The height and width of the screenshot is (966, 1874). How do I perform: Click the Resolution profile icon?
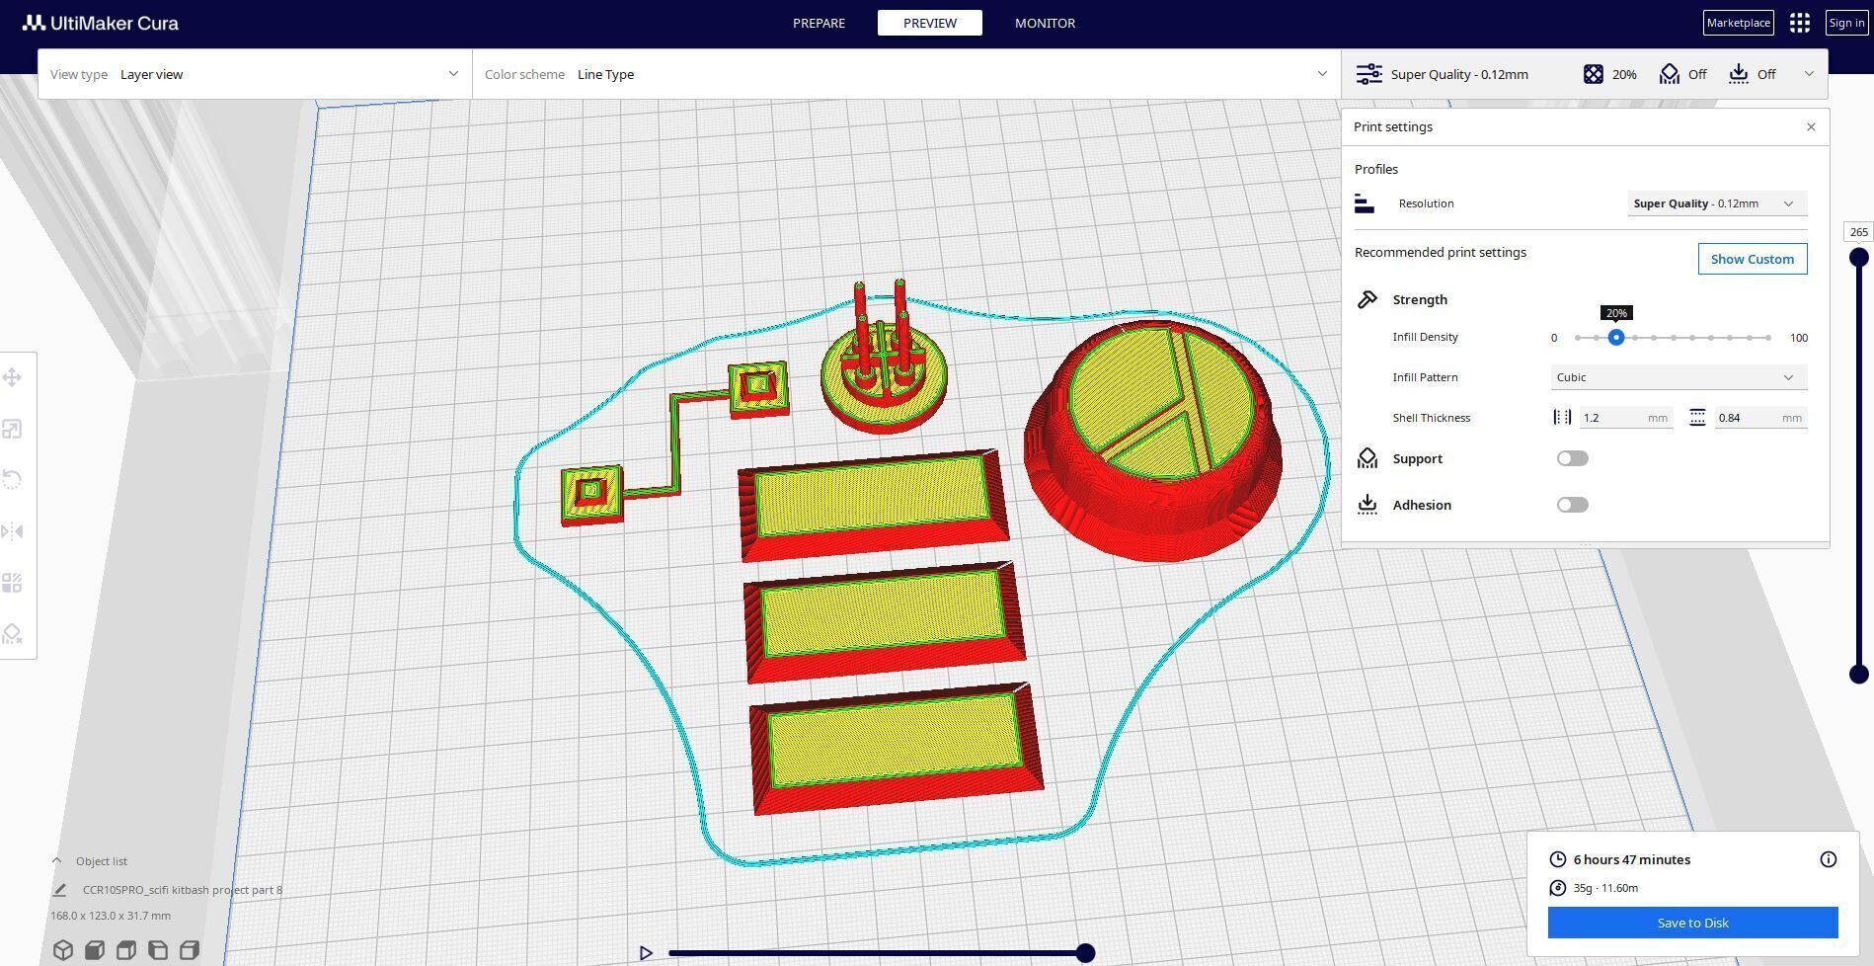(1365, 203)
